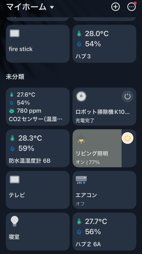The image size is (142, 254).
Task: Click the テレビ television icon
Action: pyautogui.click(x=14, y=180)
